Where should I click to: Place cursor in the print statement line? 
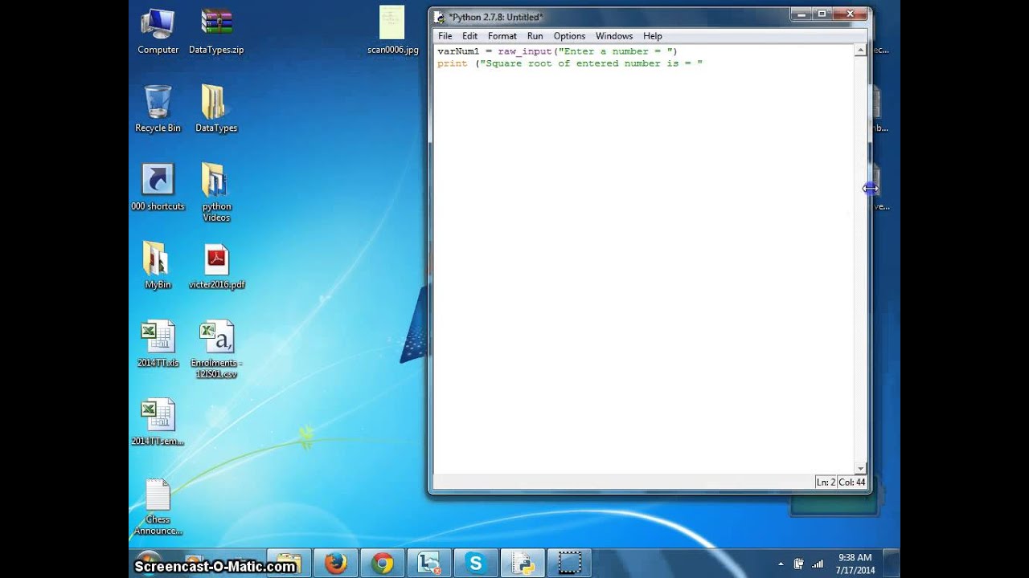click(570, 63)
